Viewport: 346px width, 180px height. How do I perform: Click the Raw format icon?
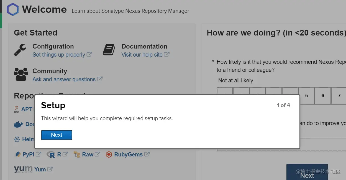[x=77, y=154]
